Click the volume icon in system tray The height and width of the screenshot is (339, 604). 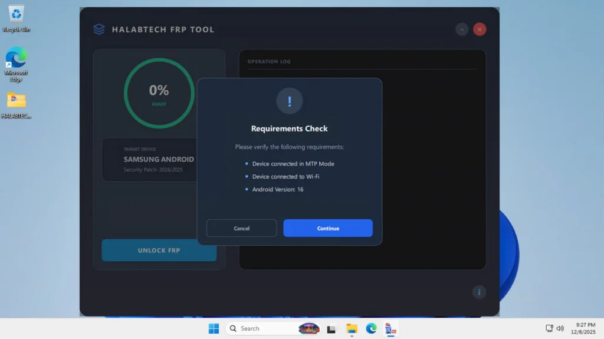point(560,328)
